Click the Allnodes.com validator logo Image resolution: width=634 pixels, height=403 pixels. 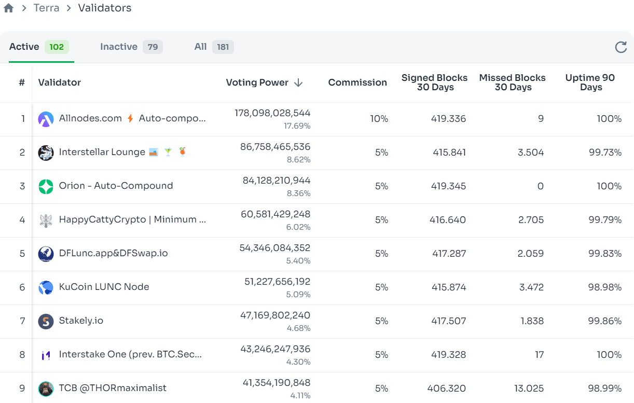click(x=46, y=119)
